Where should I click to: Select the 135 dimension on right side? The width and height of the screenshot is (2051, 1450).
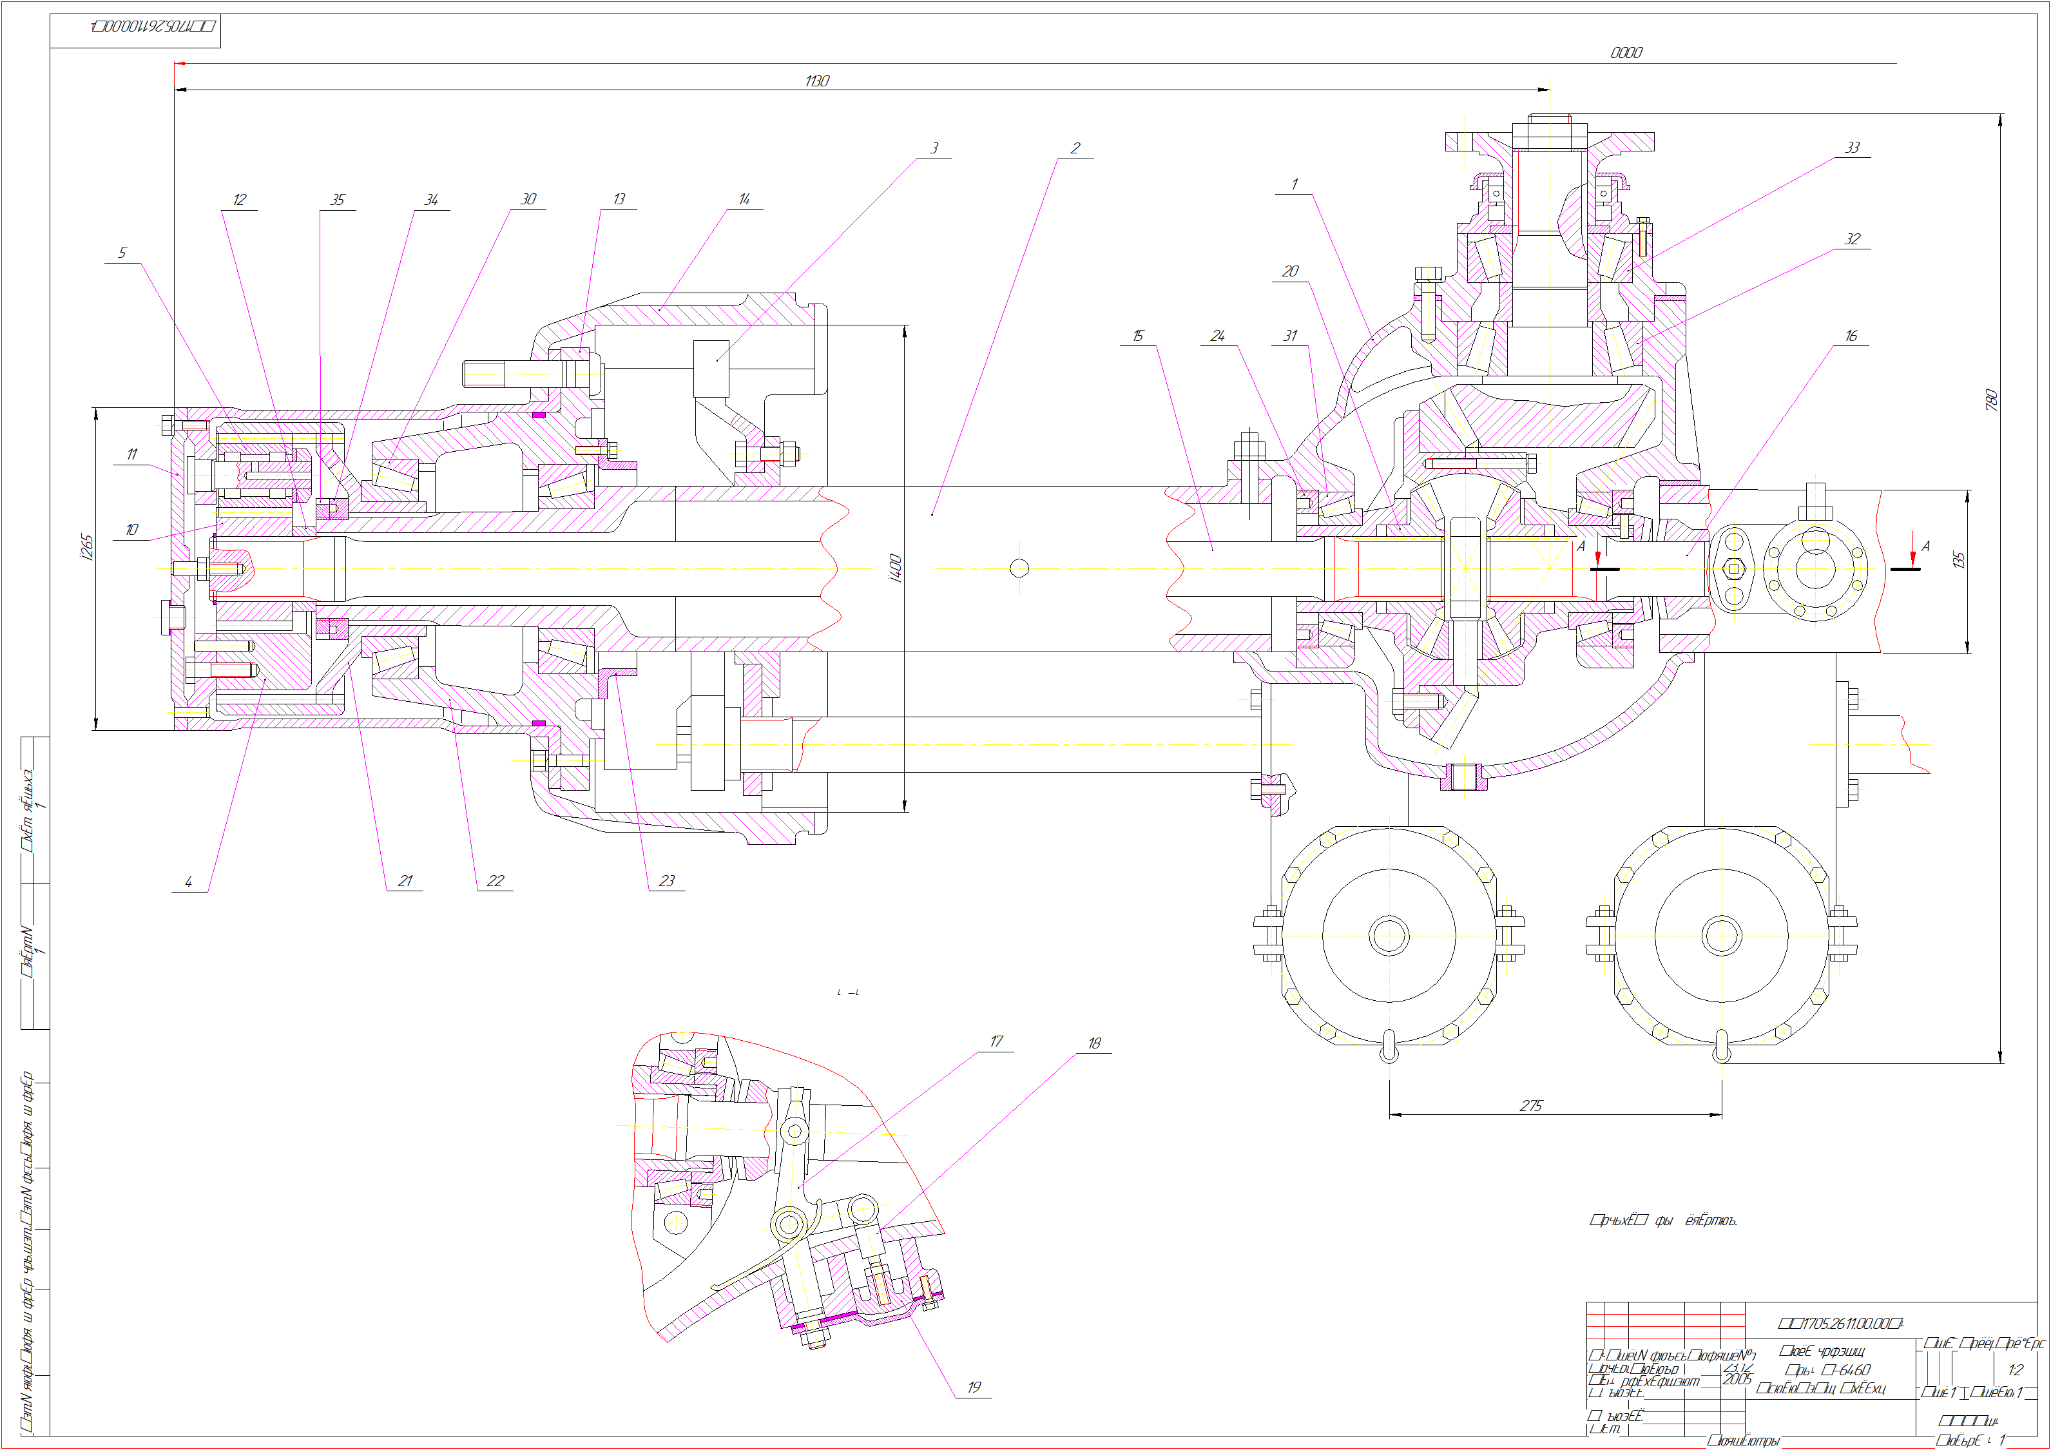click(x=1958, y=559)
